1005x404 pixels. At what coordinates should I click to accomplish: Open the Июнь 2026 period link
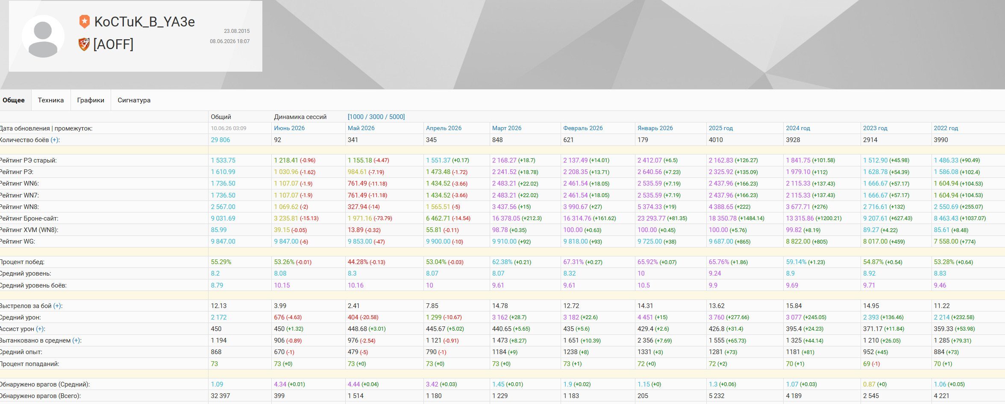click(x=289, y=128)
